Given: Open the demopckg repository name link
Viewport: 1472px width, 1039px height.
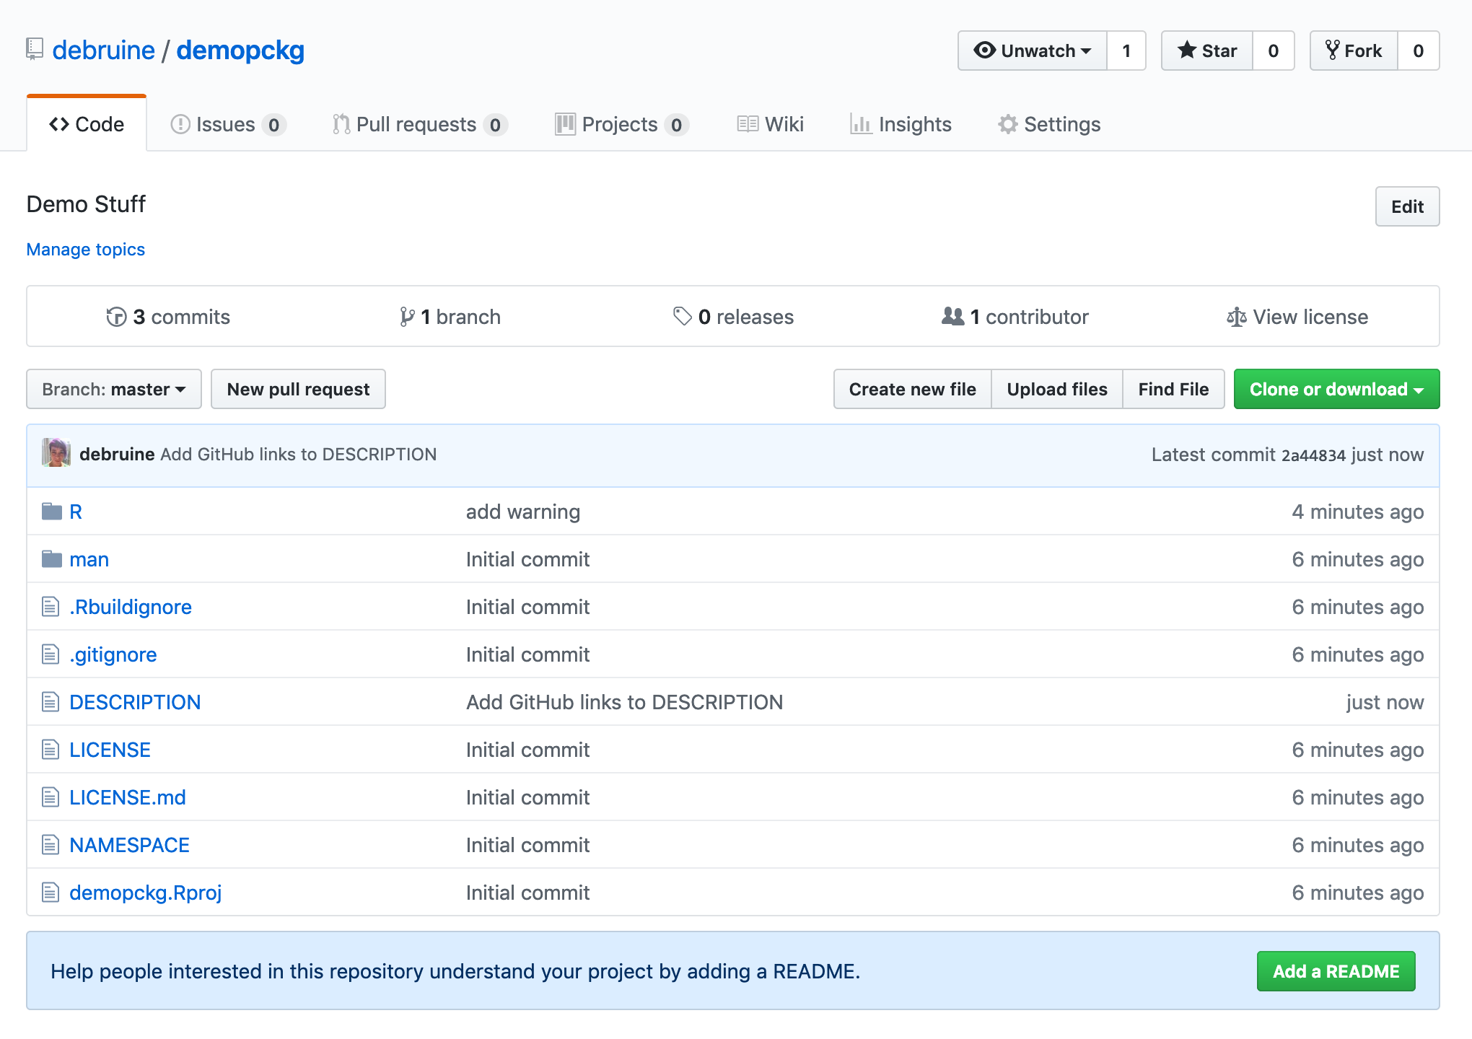Looking at the screenshot, I should [x=240, y=50].
